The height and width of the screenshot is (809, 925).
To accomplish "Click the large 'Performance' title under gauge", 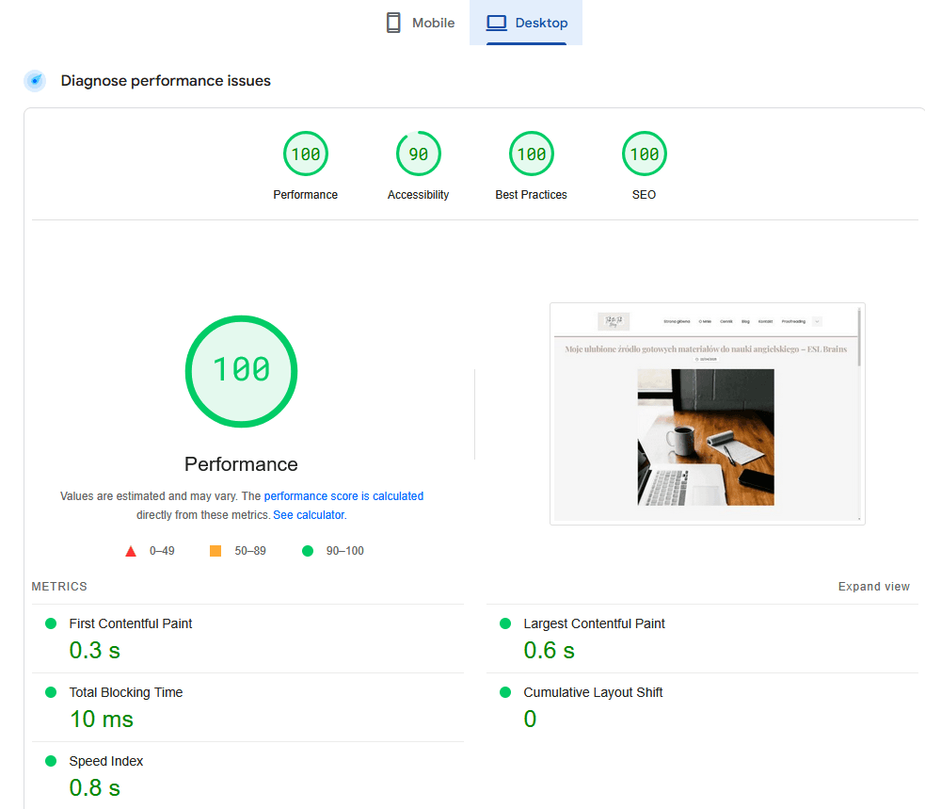I will point(241,464).
